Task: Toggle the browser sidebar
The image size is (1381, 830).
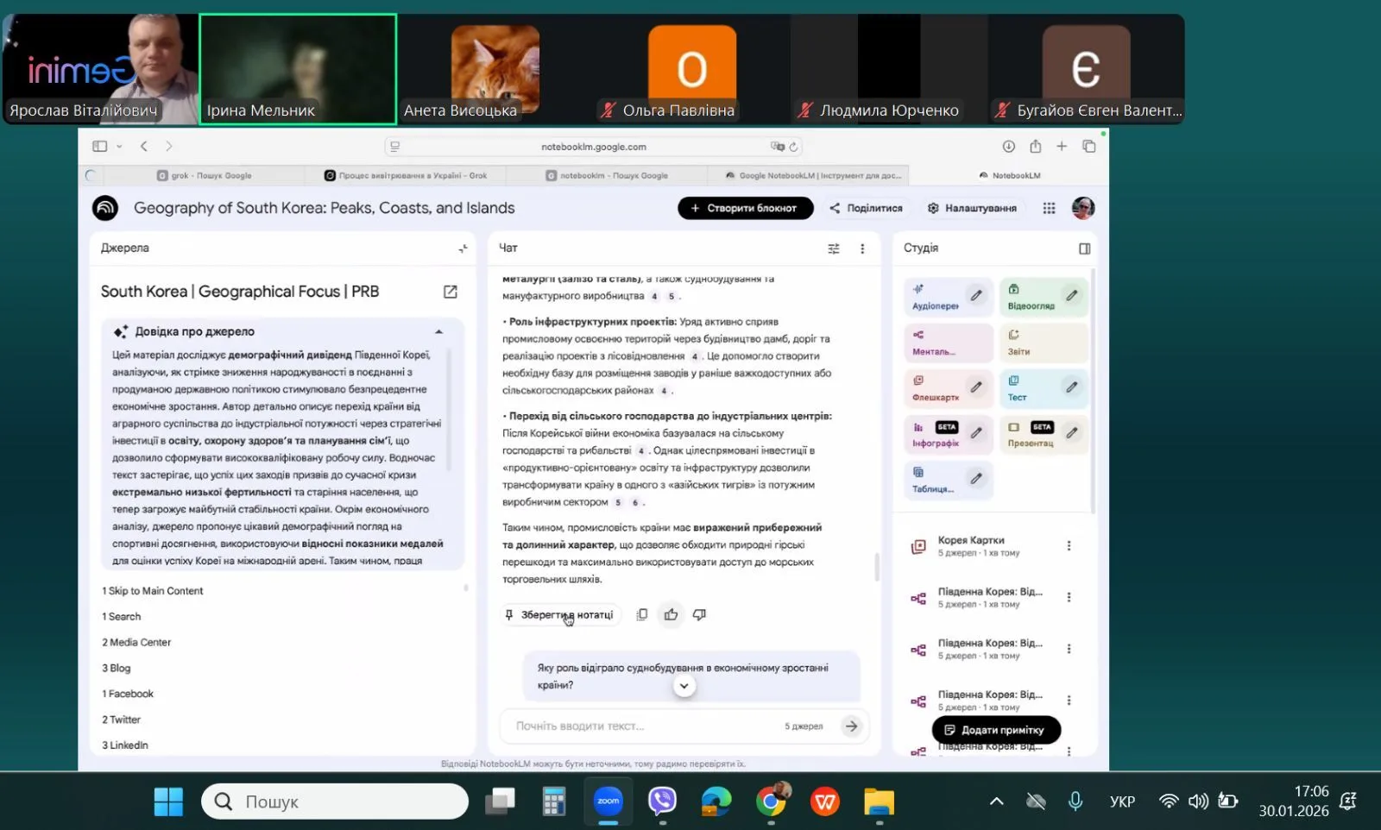Action: tap(100, 147)
